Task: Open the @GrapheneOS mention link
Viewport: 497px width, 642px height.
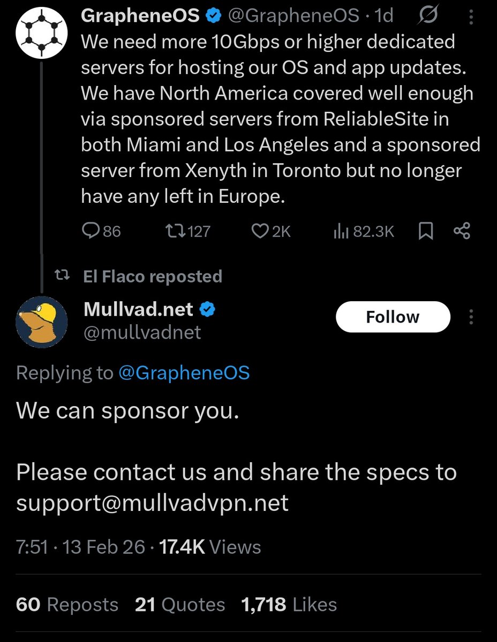Action: click(184, 373)
